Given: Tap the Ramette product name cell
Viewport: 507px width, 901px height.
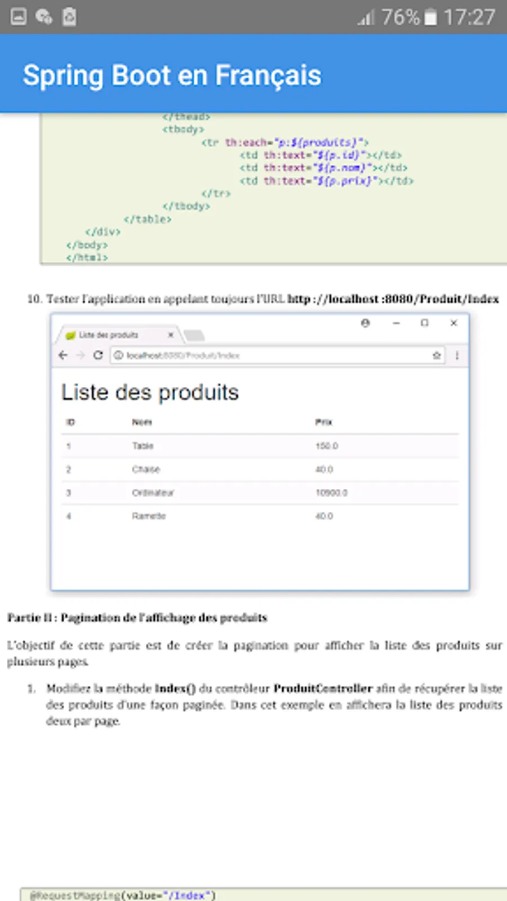Looking at the screenshot, I should pyautogui.click(x=149, y=516).
